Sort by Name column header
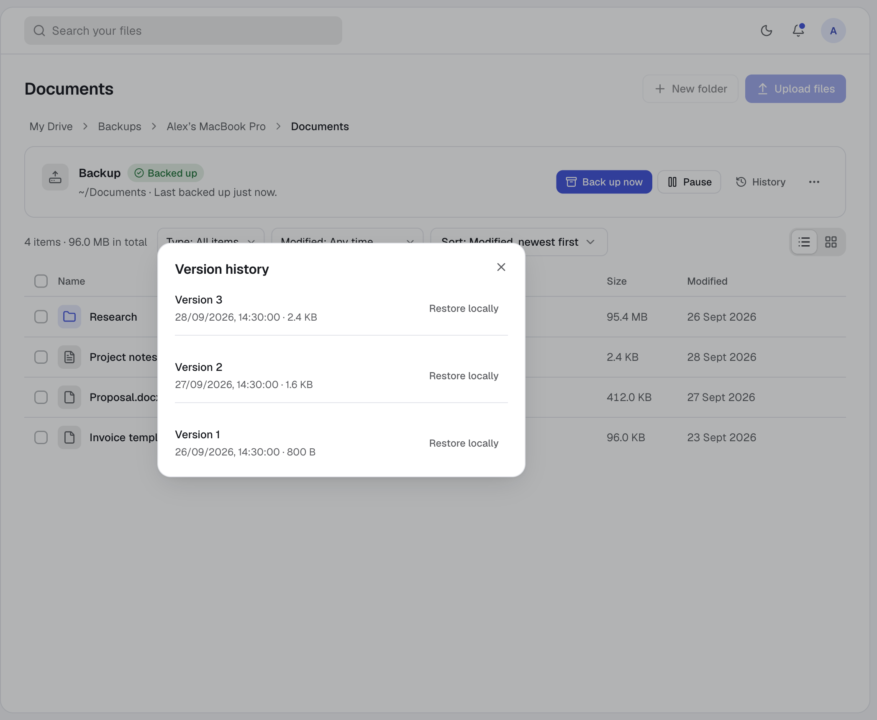 click(x=72, y=281)
